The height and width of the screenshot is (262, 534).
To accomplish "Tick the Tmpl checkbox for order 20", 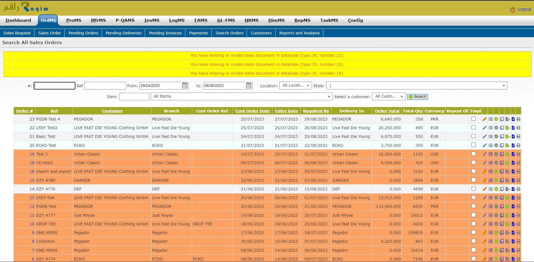I will click(474, 145).
